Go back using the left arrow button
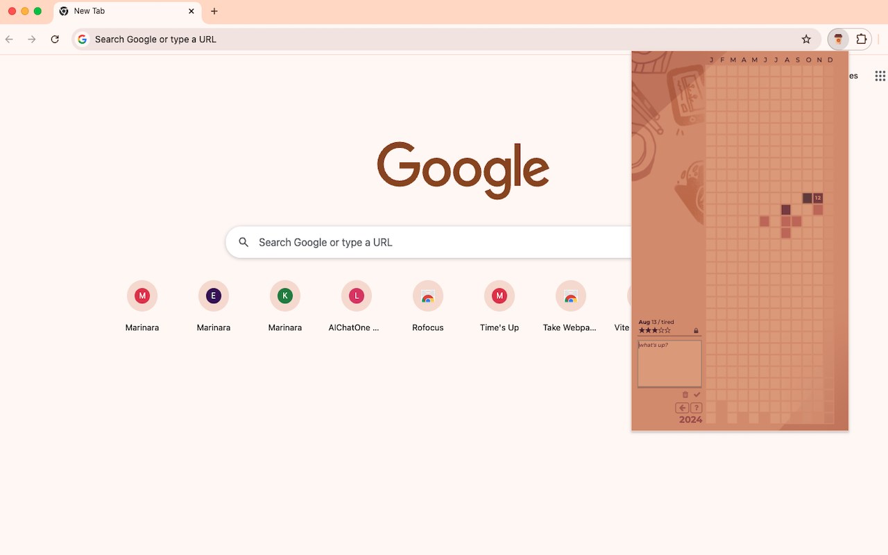This screenshot has height=555, width=888. coord(682,408)
